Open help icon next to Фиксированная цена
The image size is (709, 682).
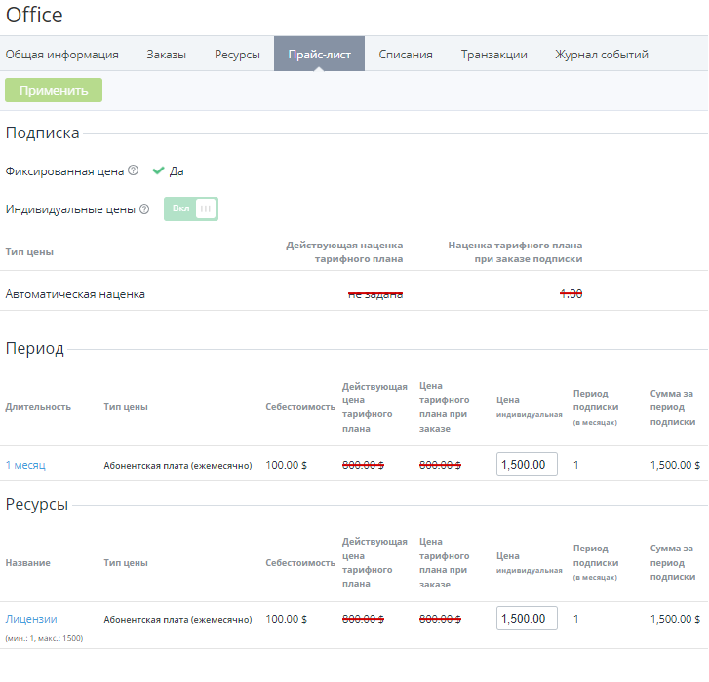[133, 170]
